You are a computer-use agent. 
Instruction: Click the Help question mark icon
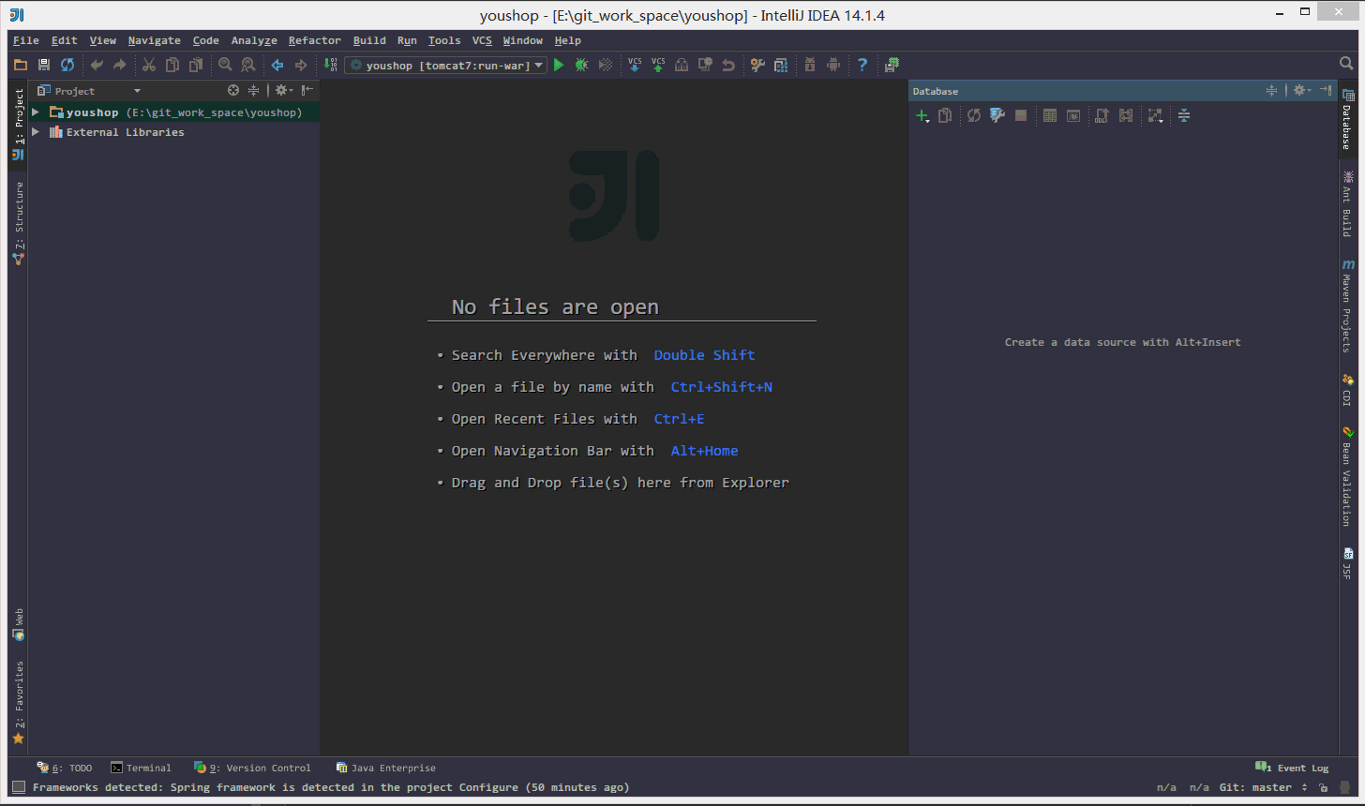click(x=862, y=65)
